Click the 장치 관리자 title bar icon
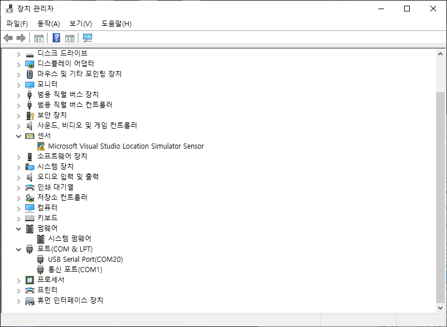The height and width of the screenshot is (327, 447). 9,9
